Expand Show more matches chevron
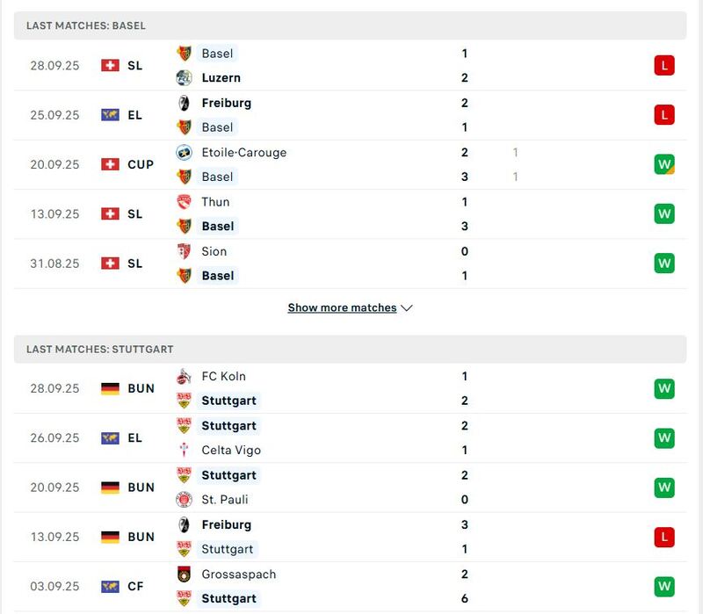 point(405,307)
